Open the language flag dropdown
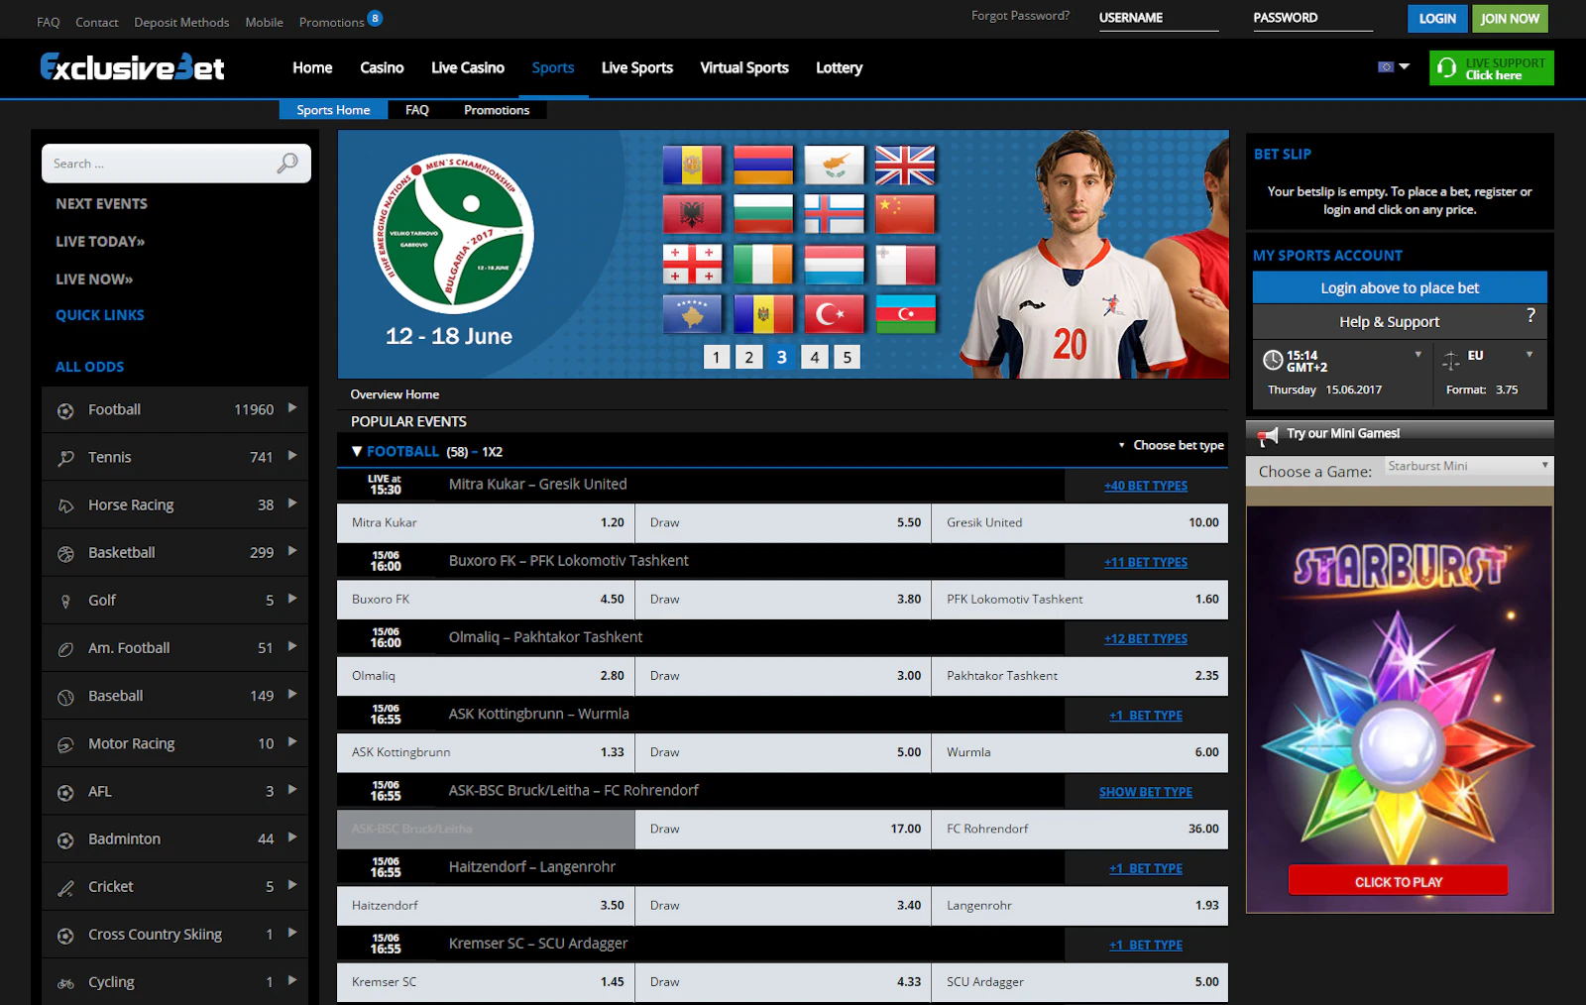 click(1393, 67)
